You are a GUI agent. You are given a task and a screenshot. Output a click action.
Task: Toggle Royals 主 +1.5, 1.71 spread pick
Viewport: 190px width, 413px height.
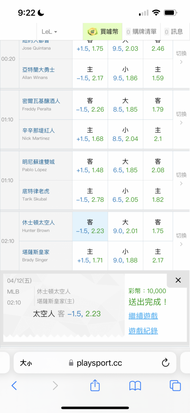pyautogui.click(x=90, y=256)
